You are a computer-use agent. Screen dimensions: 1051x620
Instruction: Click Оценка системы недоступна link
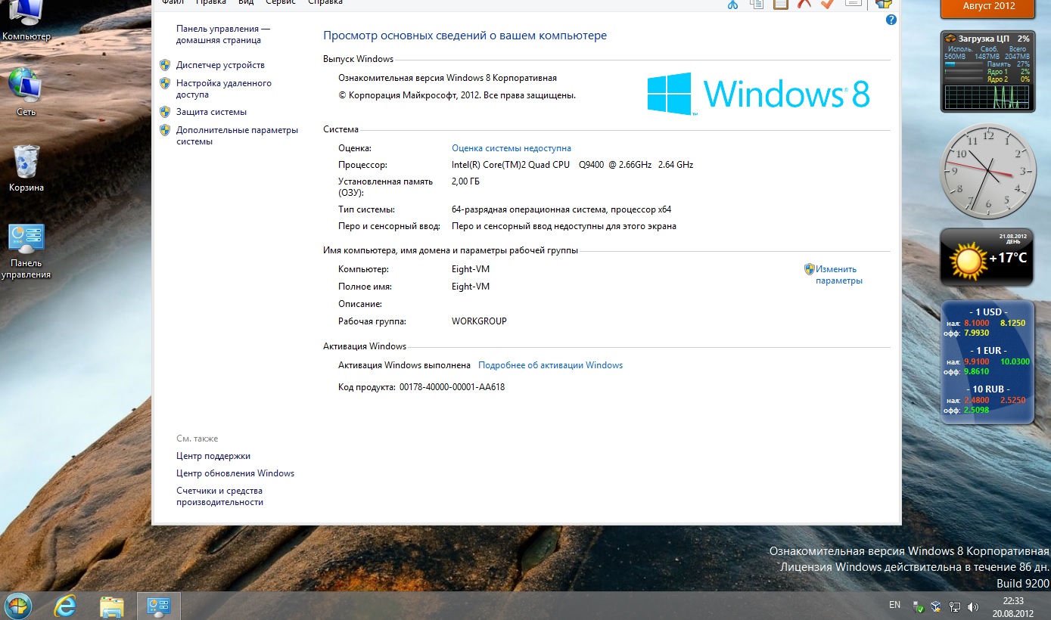point(512,148)
